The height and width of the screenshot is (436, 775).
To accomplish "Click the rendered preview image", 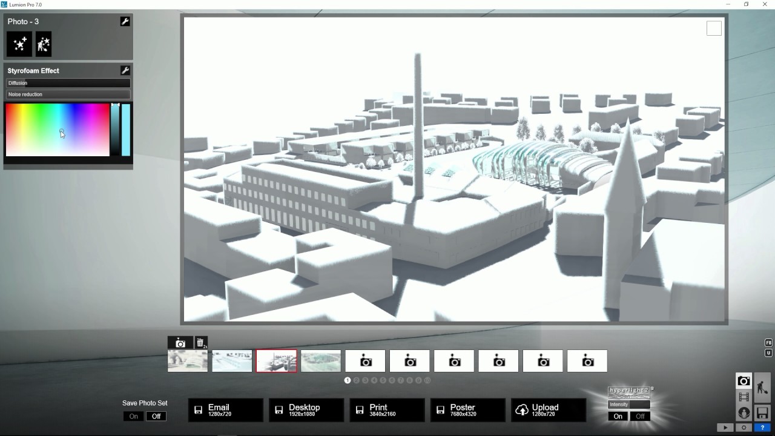I will coord(454,170).
